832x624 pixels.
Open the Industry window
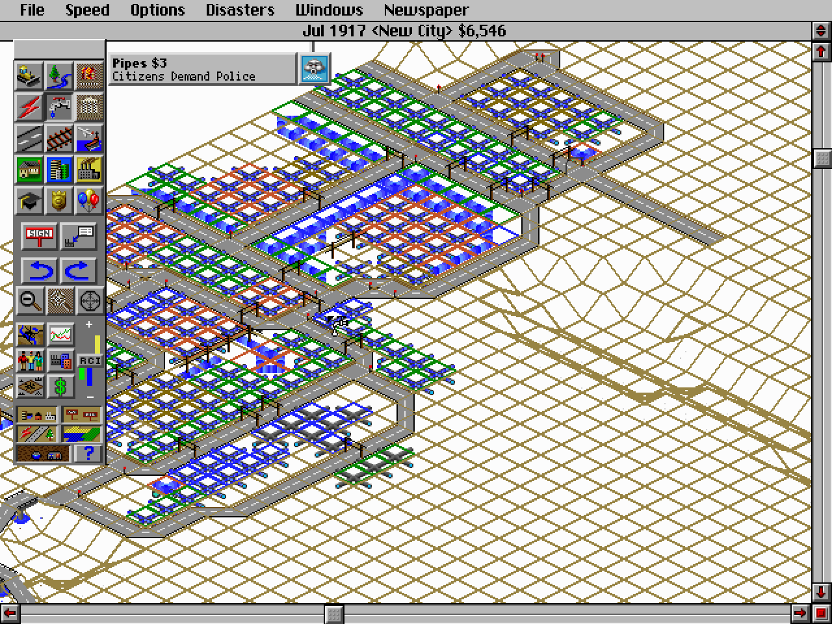pos(60,360)
